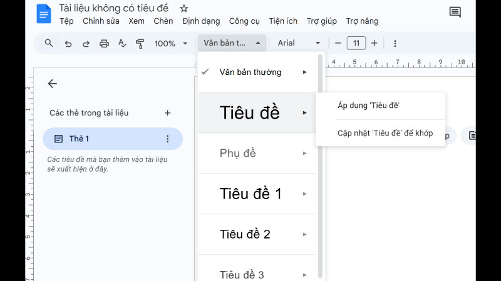Screen dimensions: 501x281
Task: Undo the last action
Action: coord(68,43)
